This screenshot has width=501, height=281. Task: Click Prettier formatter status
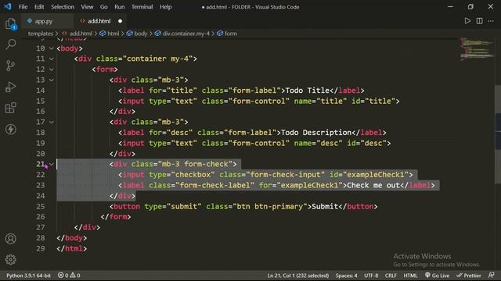click(x=469, y=276)
